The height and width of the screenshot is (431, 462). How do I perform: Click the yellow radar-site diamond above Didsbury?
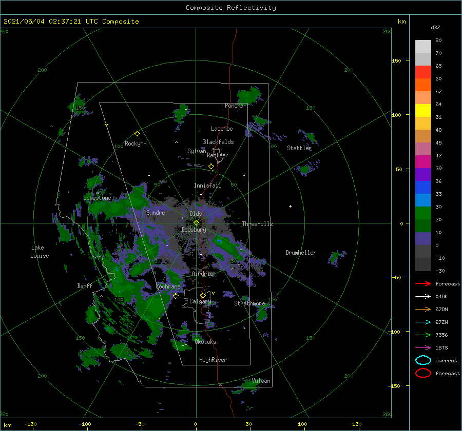(x=196, y=223)
